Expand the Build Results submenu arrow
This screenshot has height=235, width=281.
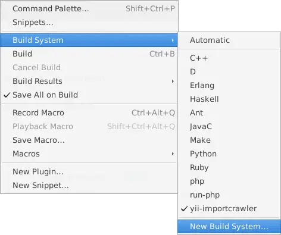tap(173, 81)
